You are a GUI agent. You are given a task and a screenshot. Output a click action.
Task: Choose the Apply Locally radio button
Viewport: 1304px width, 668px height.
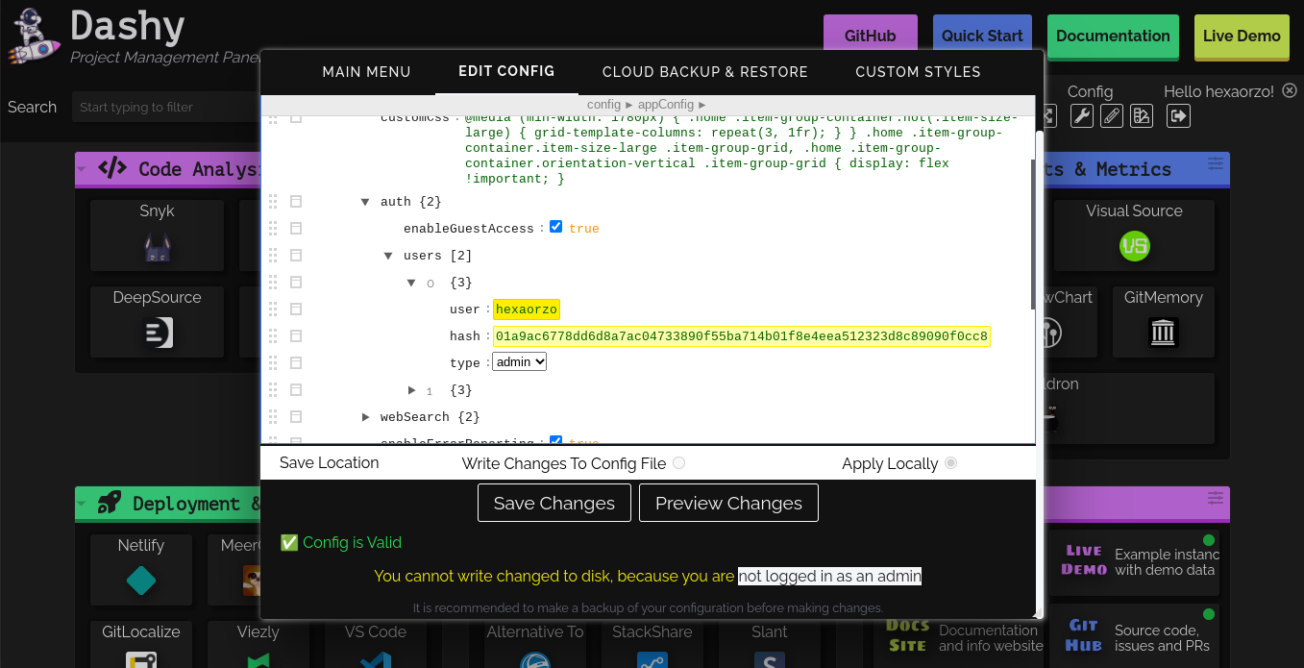point(951,462)
